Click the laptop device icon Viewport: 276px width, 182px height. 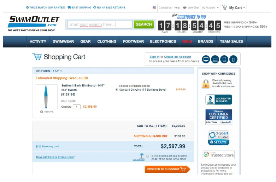click(x=215, y=59)
